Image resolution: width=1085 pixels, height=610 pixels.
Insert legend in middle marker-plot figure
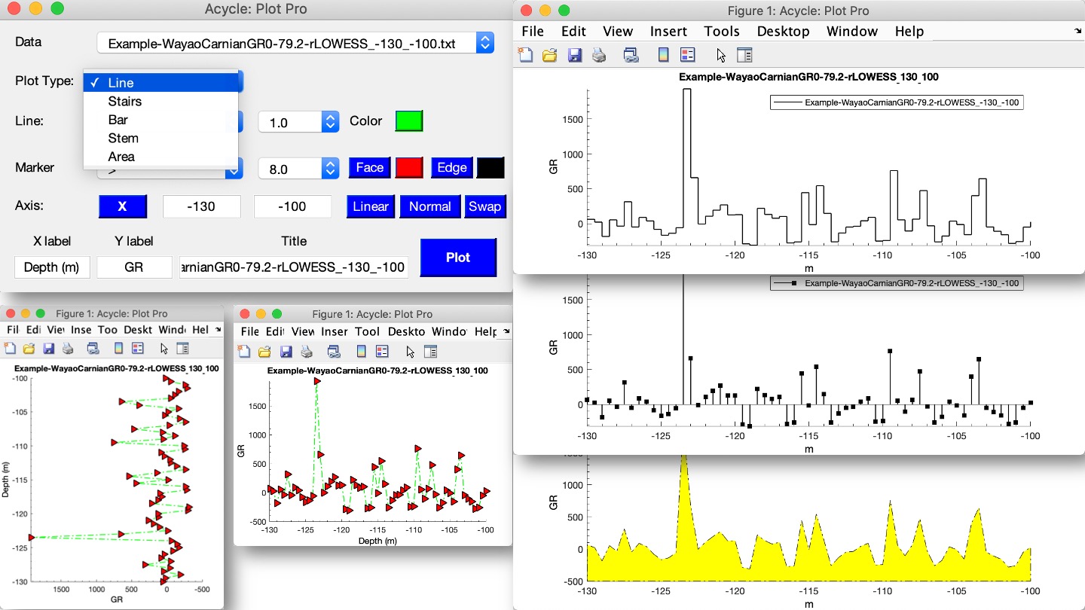coord(382,352)
